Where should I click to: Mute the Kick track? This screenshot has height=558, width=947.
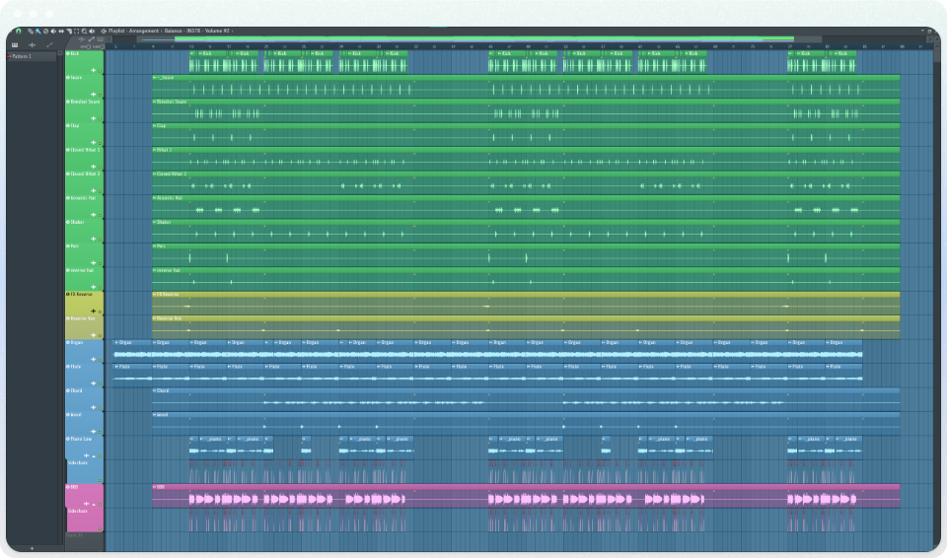[68, 53]
